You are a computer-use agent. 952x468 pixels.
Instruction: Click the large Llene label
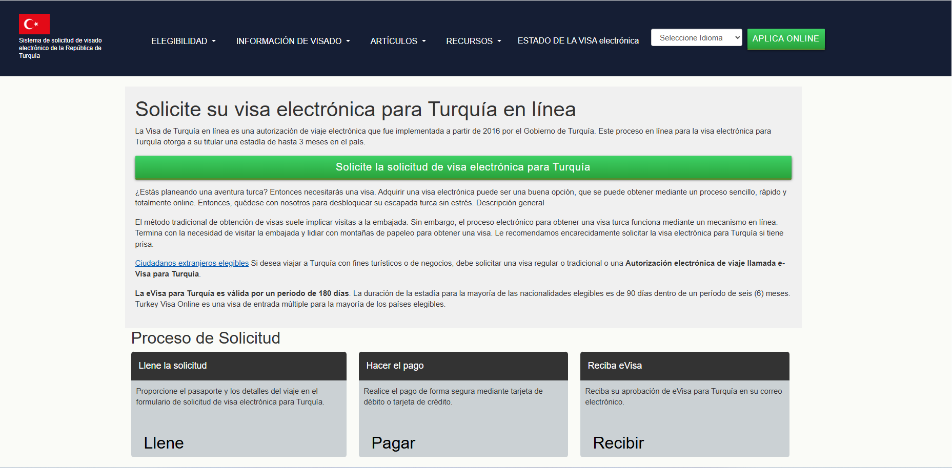[x=164, y=443]
